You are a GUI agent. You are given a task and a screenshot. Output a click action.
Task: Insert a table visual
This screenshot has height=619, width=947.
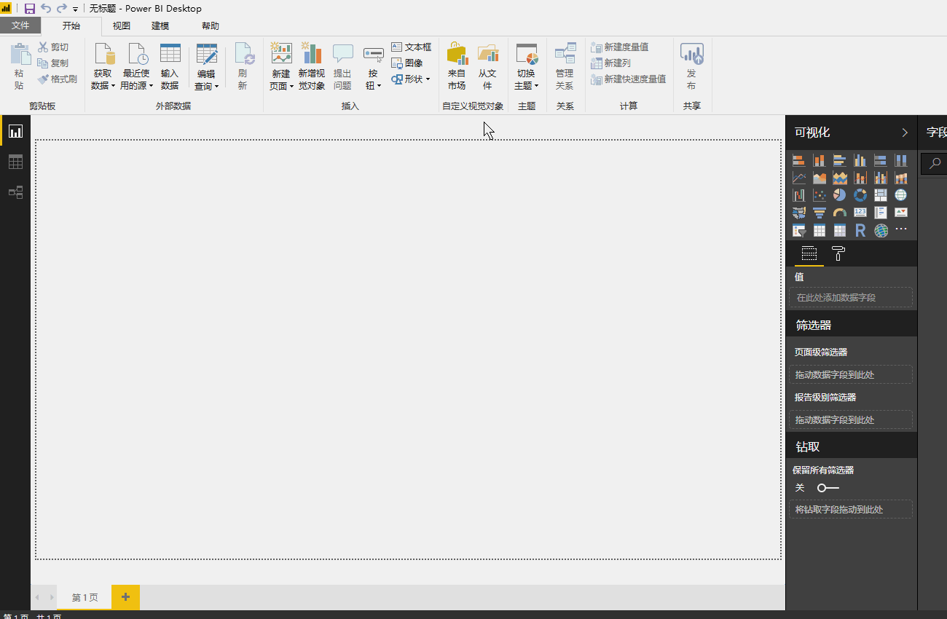click(820, 231)
